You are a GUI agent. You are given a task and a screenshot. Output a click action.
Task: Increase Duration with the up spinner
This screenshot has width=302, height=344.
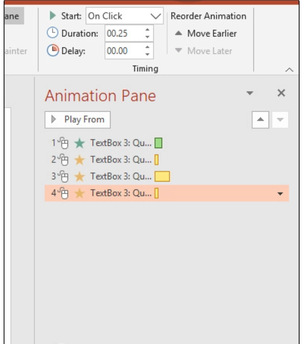pos(148,30)
